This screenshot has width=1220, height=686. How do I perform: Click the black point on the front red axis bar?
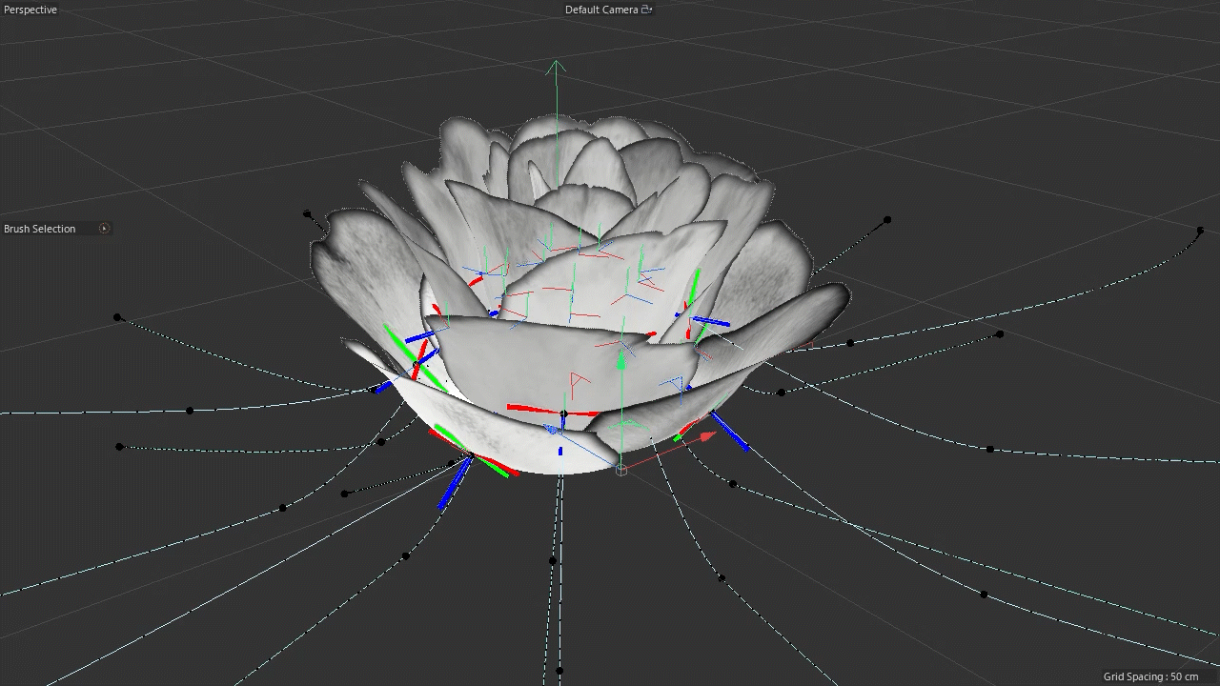[563, 414]
